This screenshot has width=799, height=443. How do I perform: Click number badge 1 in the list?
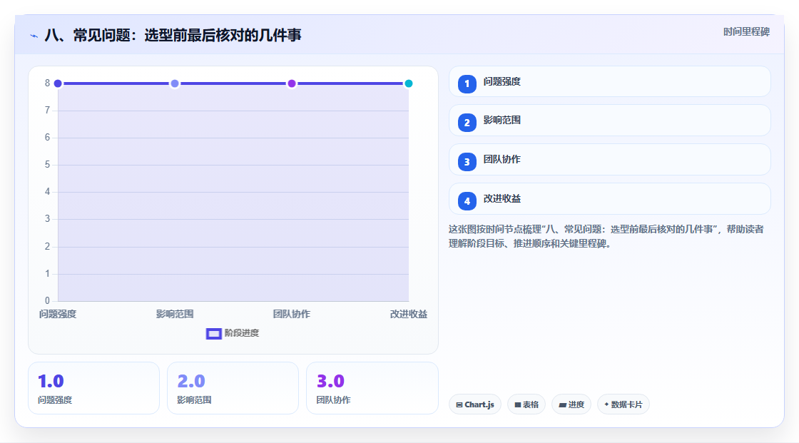467,83
